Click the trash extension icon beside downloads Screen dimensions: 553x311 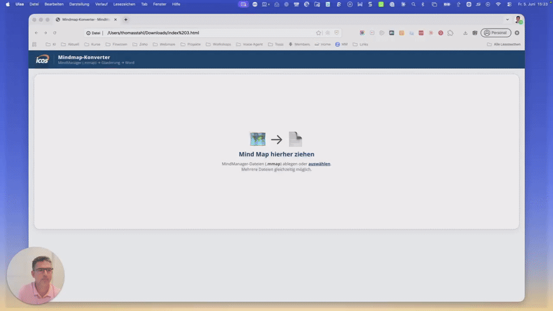coord(475,33)
